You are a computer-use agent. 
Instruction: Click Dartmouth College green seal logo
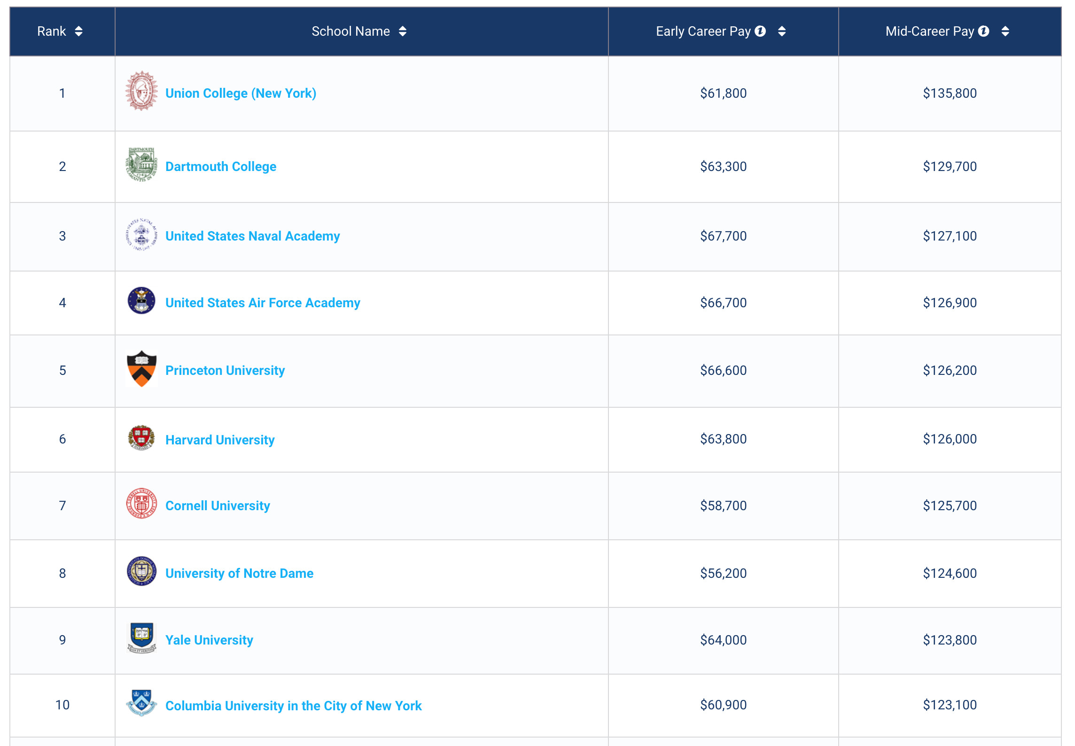(x=141, y=164)
